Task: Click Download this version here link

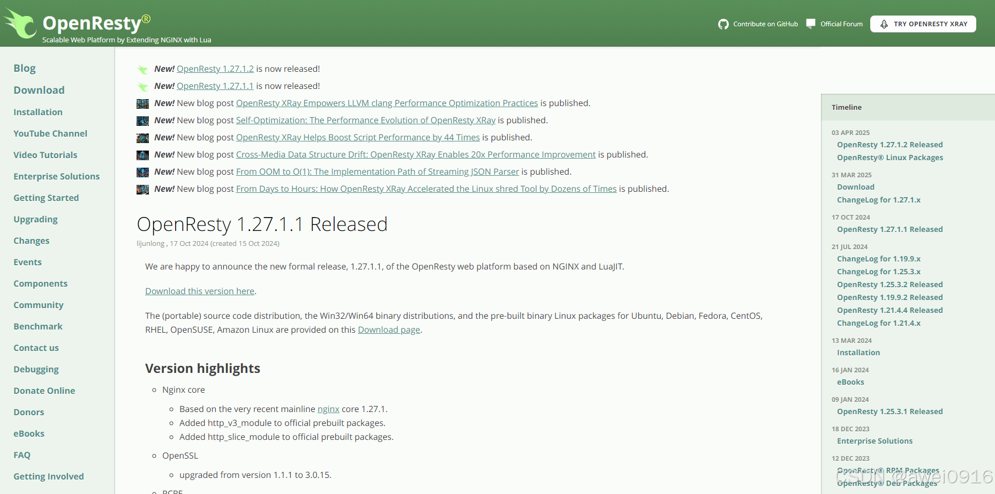Action: coord(200,291)
